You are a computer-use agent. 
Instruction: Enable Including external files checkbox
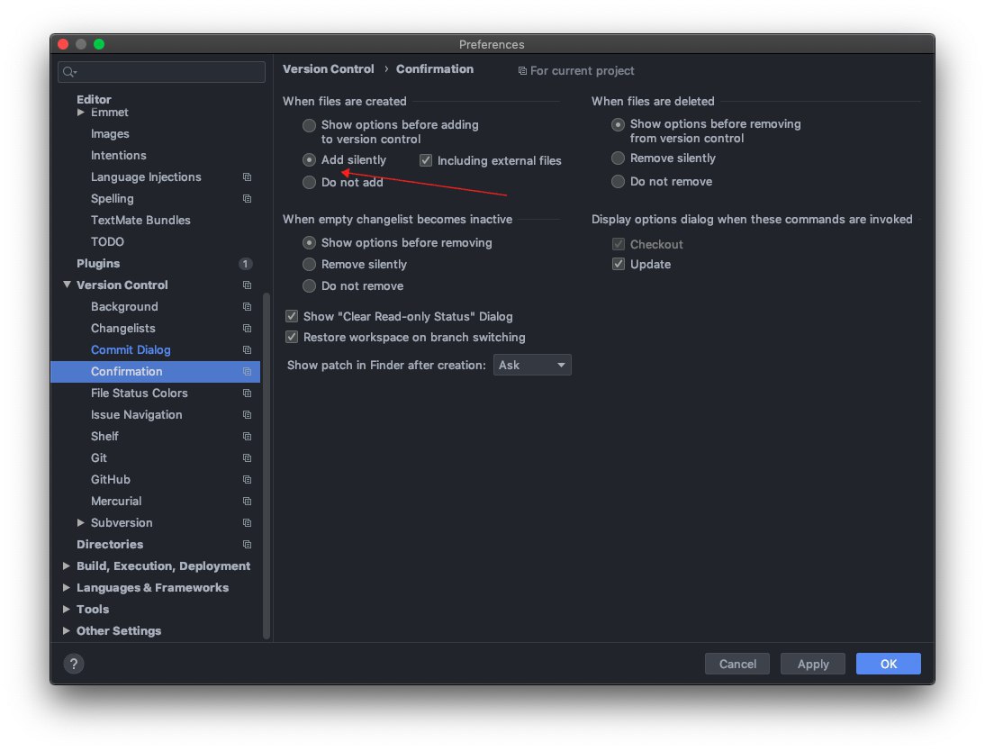(x=426, y=161)
